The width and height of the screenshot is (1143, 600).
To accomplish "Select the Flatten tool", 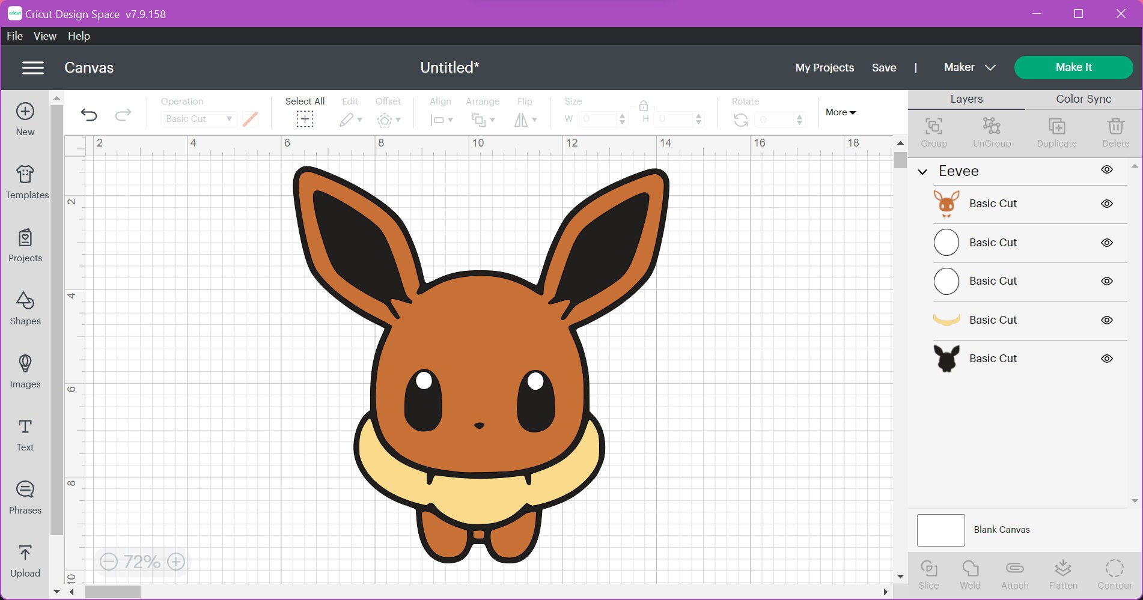I will [1063, 574].
